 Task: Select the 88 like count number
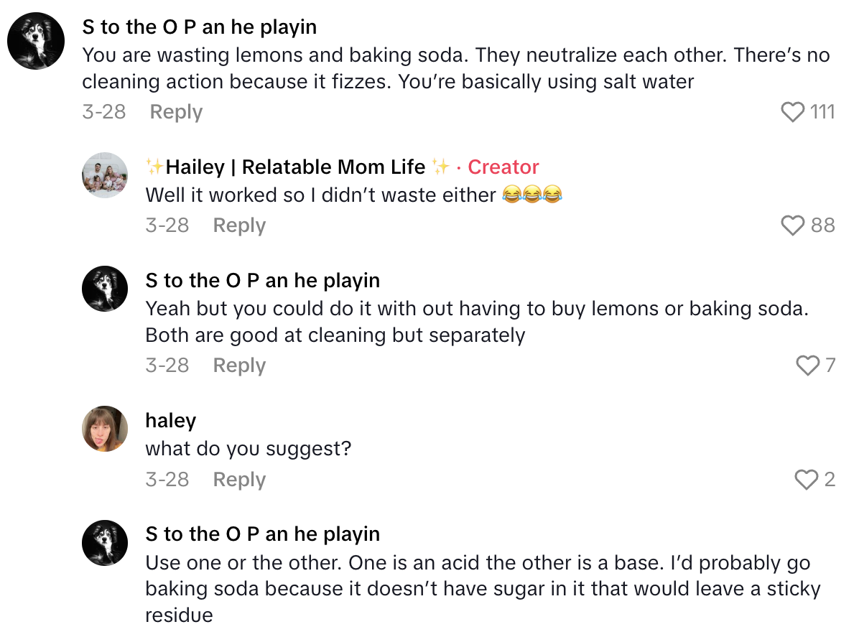[x=823, y=226]
